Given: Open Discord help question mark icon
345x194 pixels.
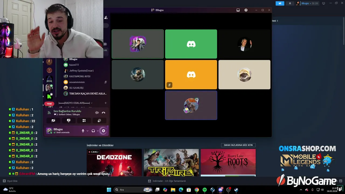Looking at the screenshot, I should click(x=246, y=10).
